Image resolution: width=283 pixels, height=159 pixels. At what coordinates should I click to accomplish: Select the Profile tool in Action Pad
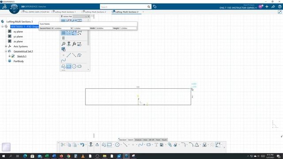(x=63, y=66)
